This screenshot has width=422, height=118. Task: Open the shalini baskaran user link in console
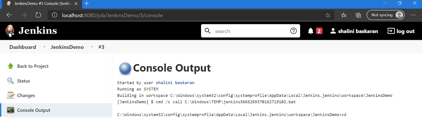click(x=175, y=83)
